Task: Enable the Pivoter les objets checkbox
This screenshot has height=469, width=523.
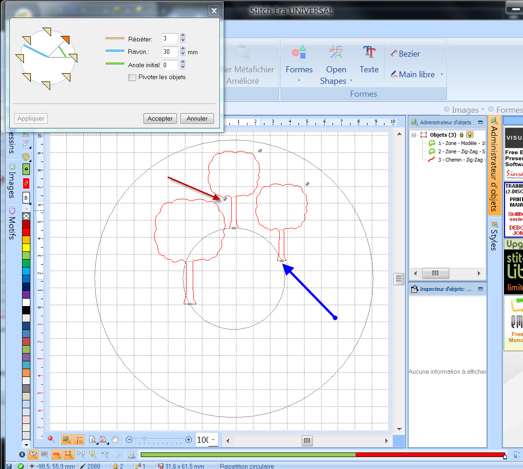Action: pyautogui.click(x=132, y=77)
